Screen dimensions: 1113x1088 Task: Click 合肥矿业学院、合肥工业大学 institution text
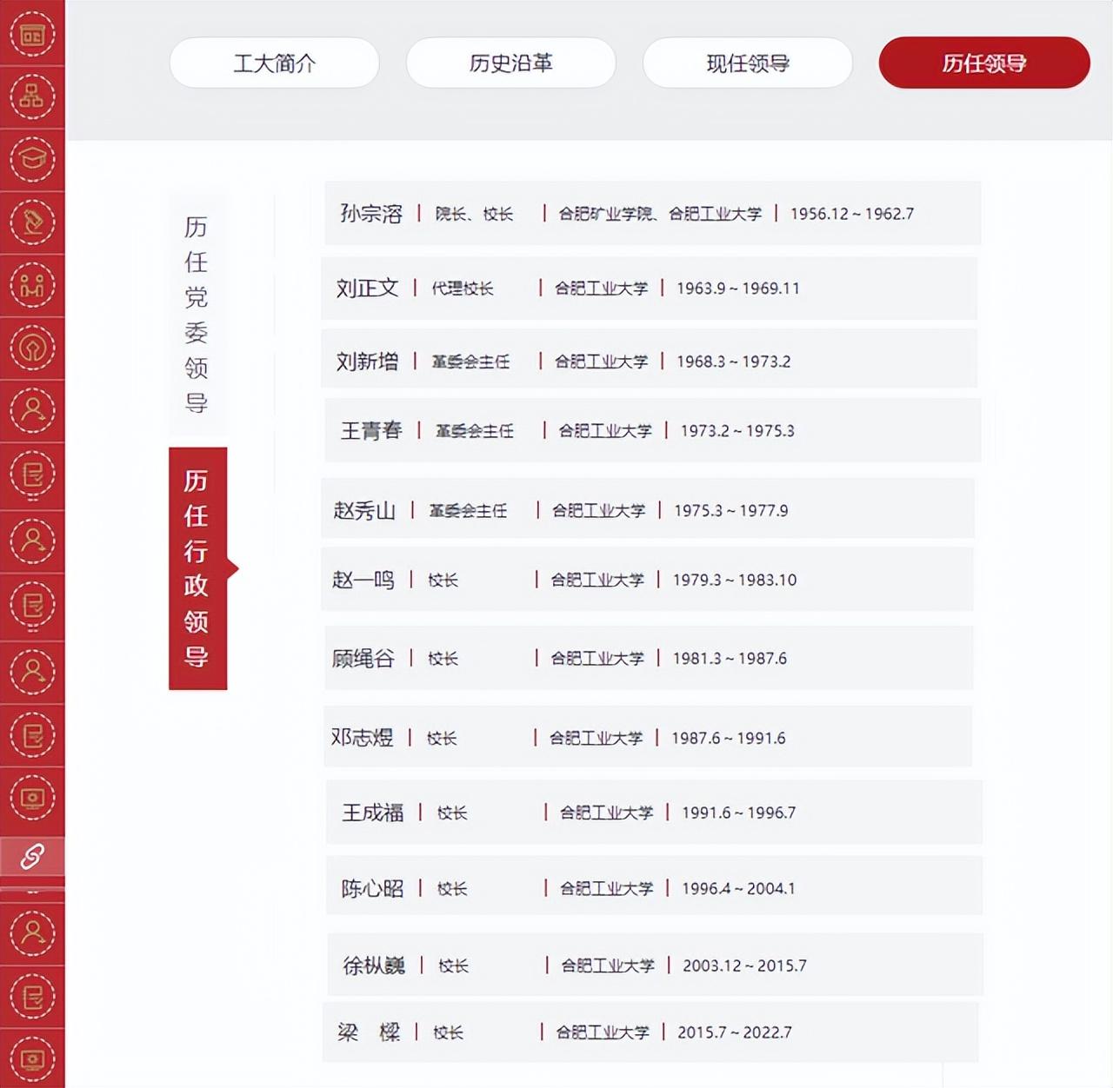(660, 214)
